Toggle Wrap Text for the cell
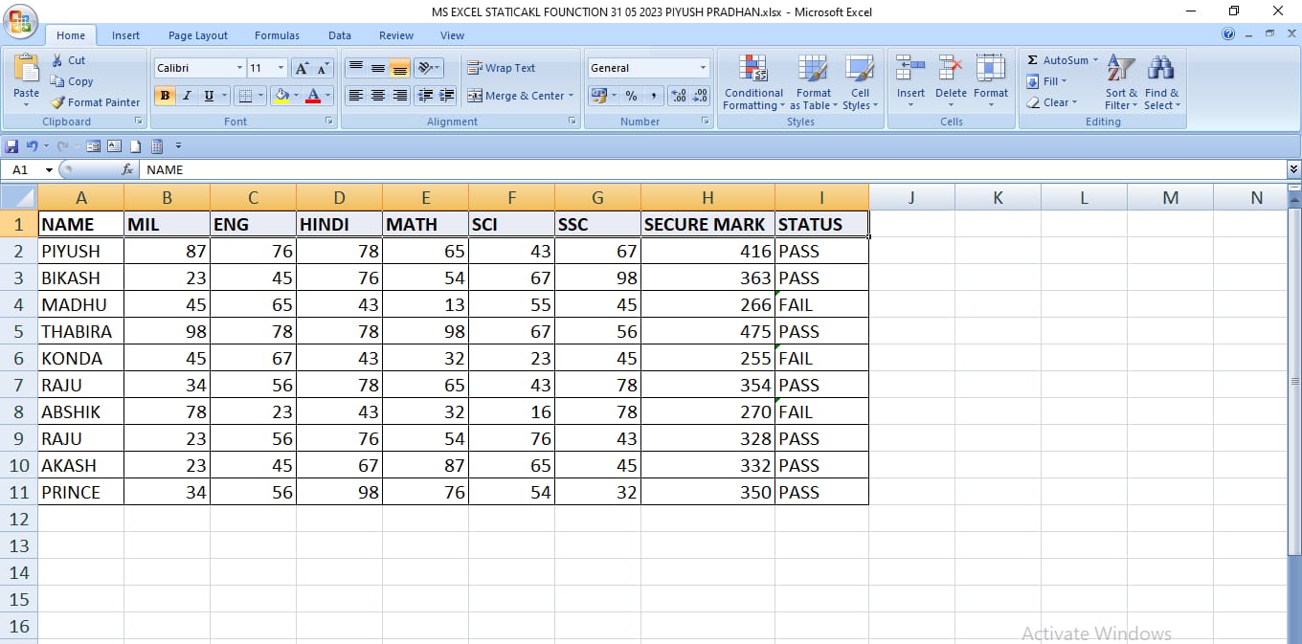 501,68
